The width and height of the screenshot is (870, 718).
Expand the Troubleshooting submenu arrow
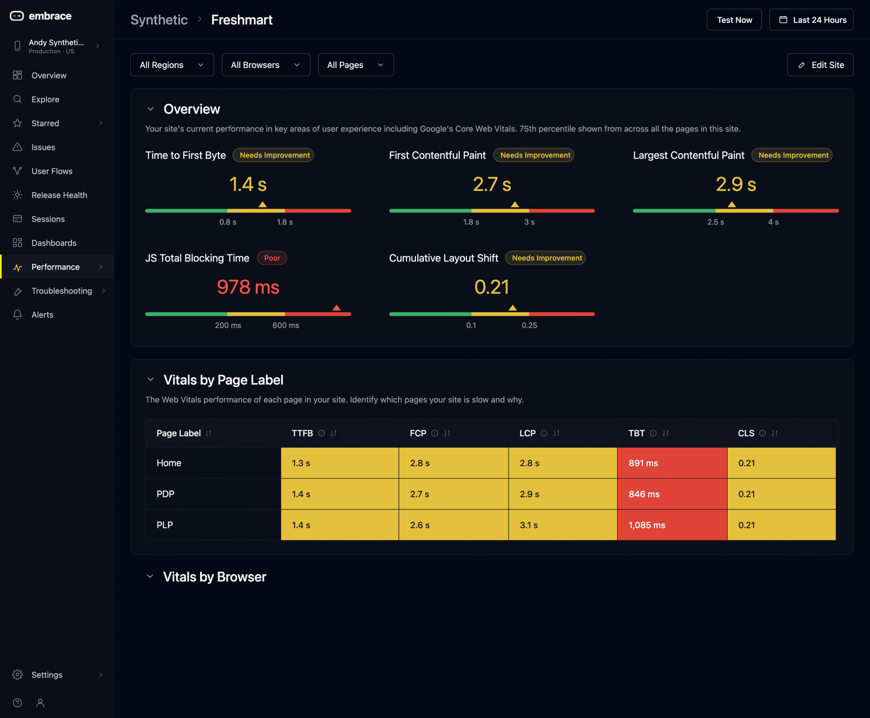click(103, 291)
